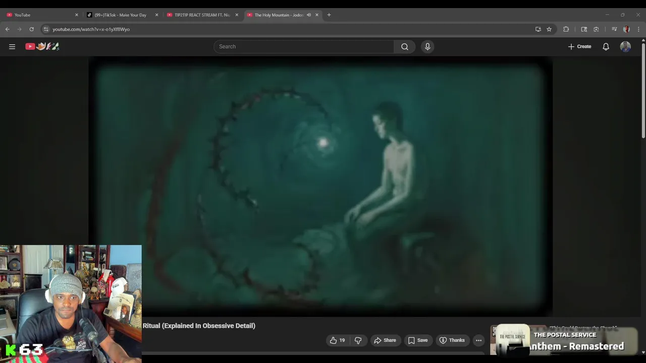This screenshot has height=363, width=646.
Task: Open the Chrome extensions puzzle icon
Action: click(x=566, y=29)
